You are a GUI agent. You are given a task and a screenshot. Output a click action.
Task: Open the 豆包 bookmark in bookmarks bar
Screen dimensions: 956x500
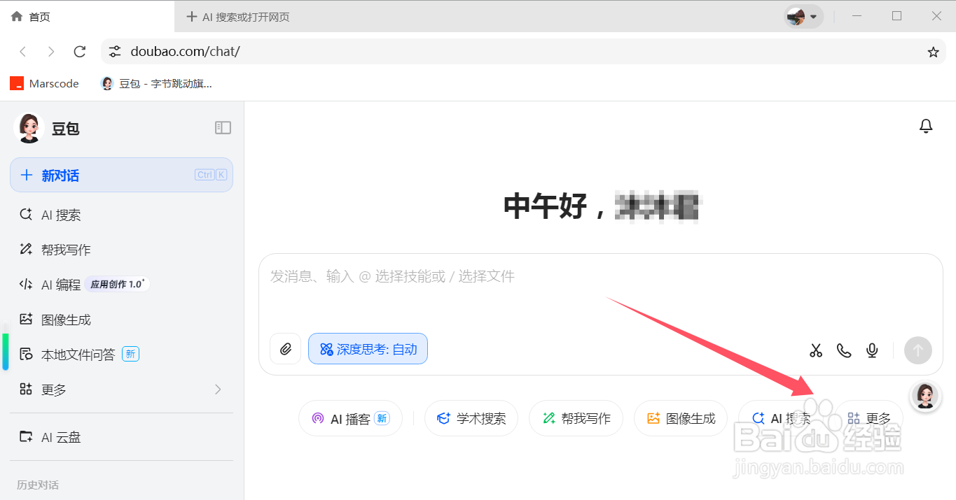pyautogui.click(x=156, y=83)
